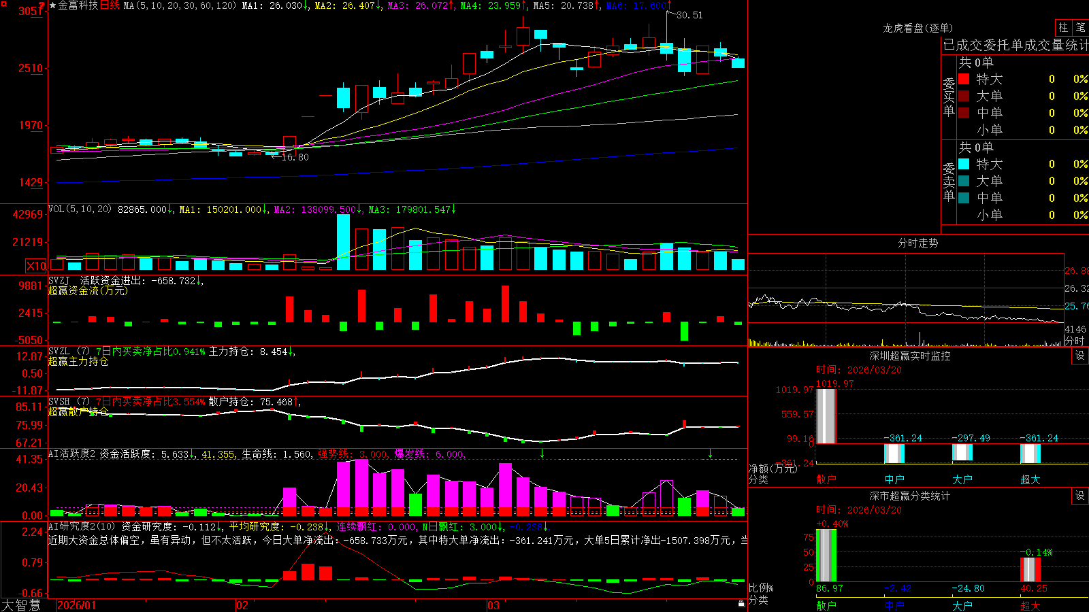Open 设 settings for 深市超赢分类统计
The image size is (1089, 612).
(1079, 496)
